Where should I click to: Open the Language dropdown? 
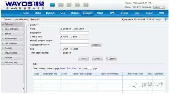159,7
